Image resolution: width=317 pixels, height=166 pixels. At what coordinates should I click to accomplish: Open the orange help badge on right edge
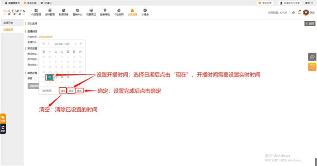[312, 66]
